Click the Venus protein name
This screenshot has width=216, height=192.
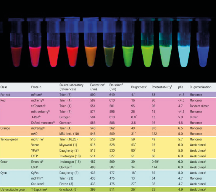[36, 145]
